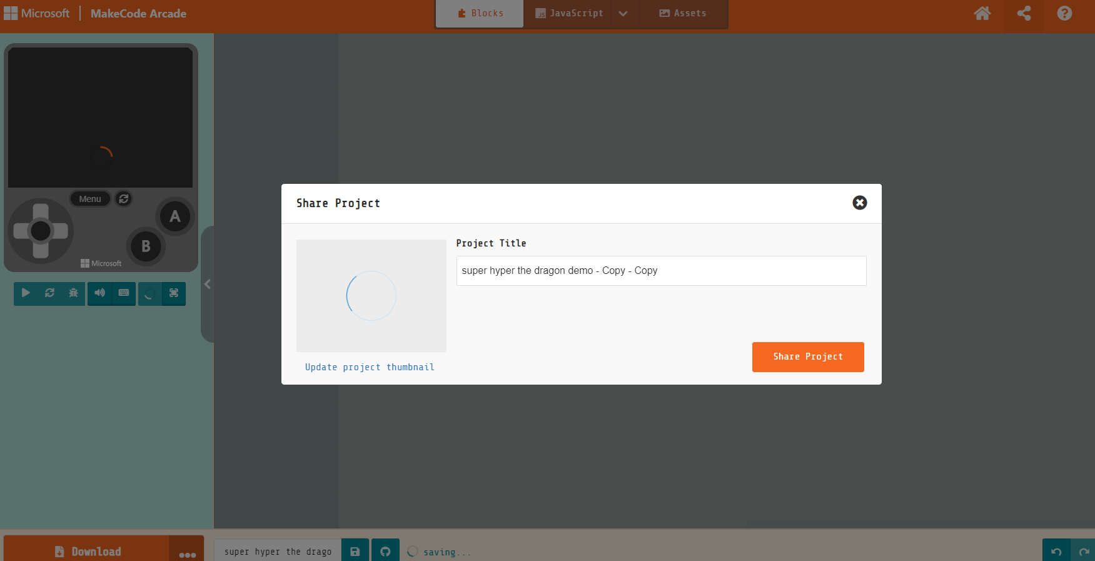This screenshot has width=1095, height=561.
Task: Open the GitHub repository button
Action: coord(385,551)
